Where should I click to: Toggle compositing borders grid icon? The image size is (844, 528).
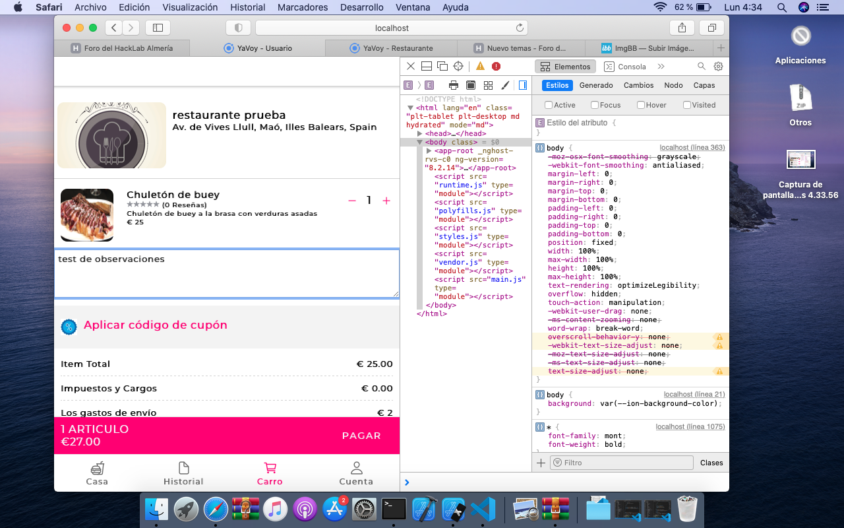tap(488, 85)
